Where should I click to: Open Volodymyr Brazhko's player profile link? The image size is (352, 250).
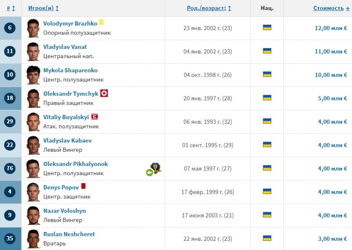click(x=70, y=23)
